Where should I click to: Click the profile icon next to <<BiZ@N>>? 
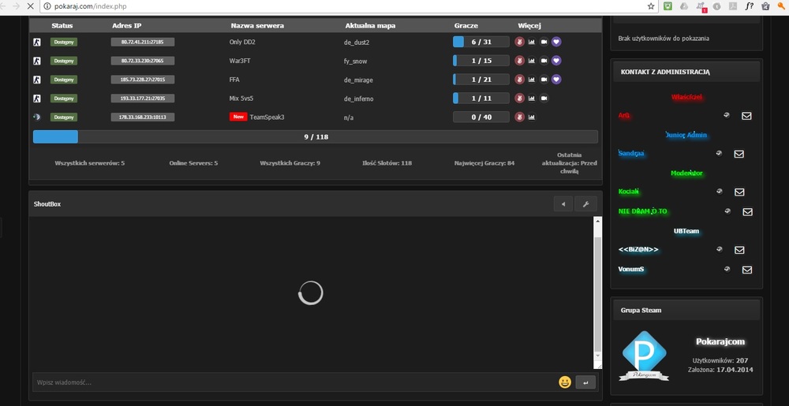[x=718, y=249]
